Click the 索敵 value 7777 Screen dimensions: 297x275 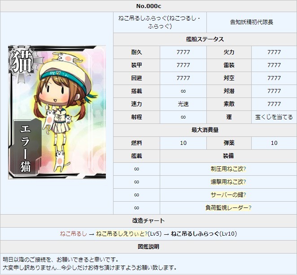pos(274,104)
